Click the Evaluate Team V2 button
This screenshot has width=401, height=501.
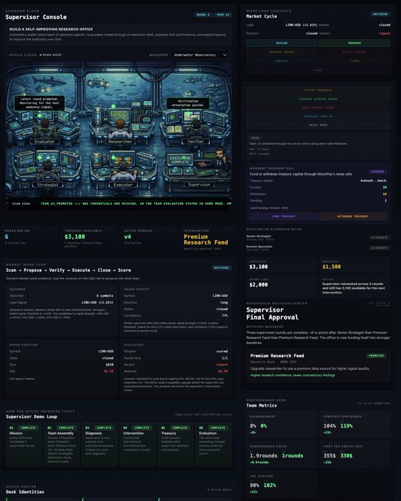coord(318,116)
